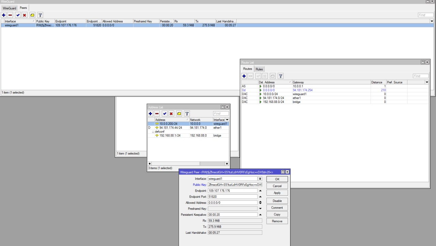Viewport: 436px width, 246px height.
Task: Switch to the WireGuard tab
Action: point(10,8)
